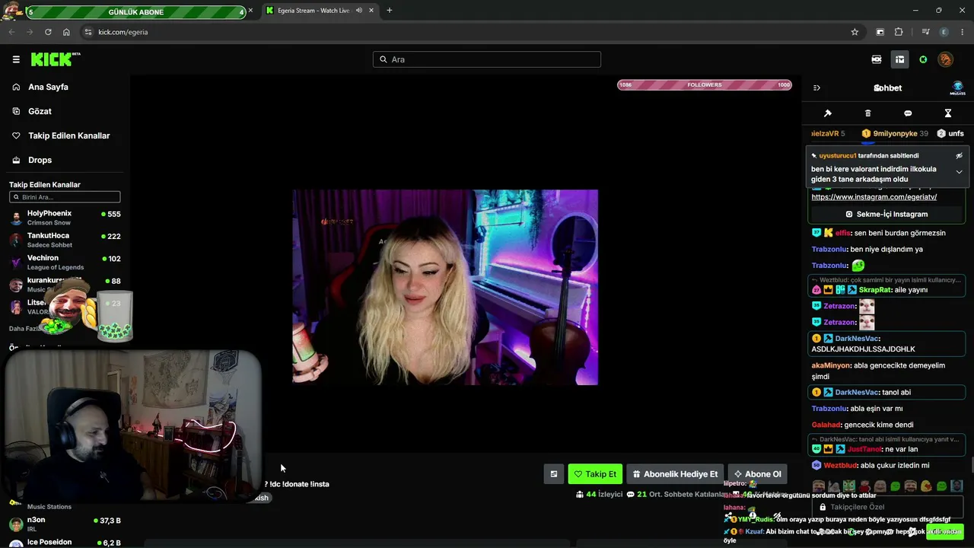Click the Weztblud username in chat
This screenshot has height=548, width=974.
pos(839,466)
